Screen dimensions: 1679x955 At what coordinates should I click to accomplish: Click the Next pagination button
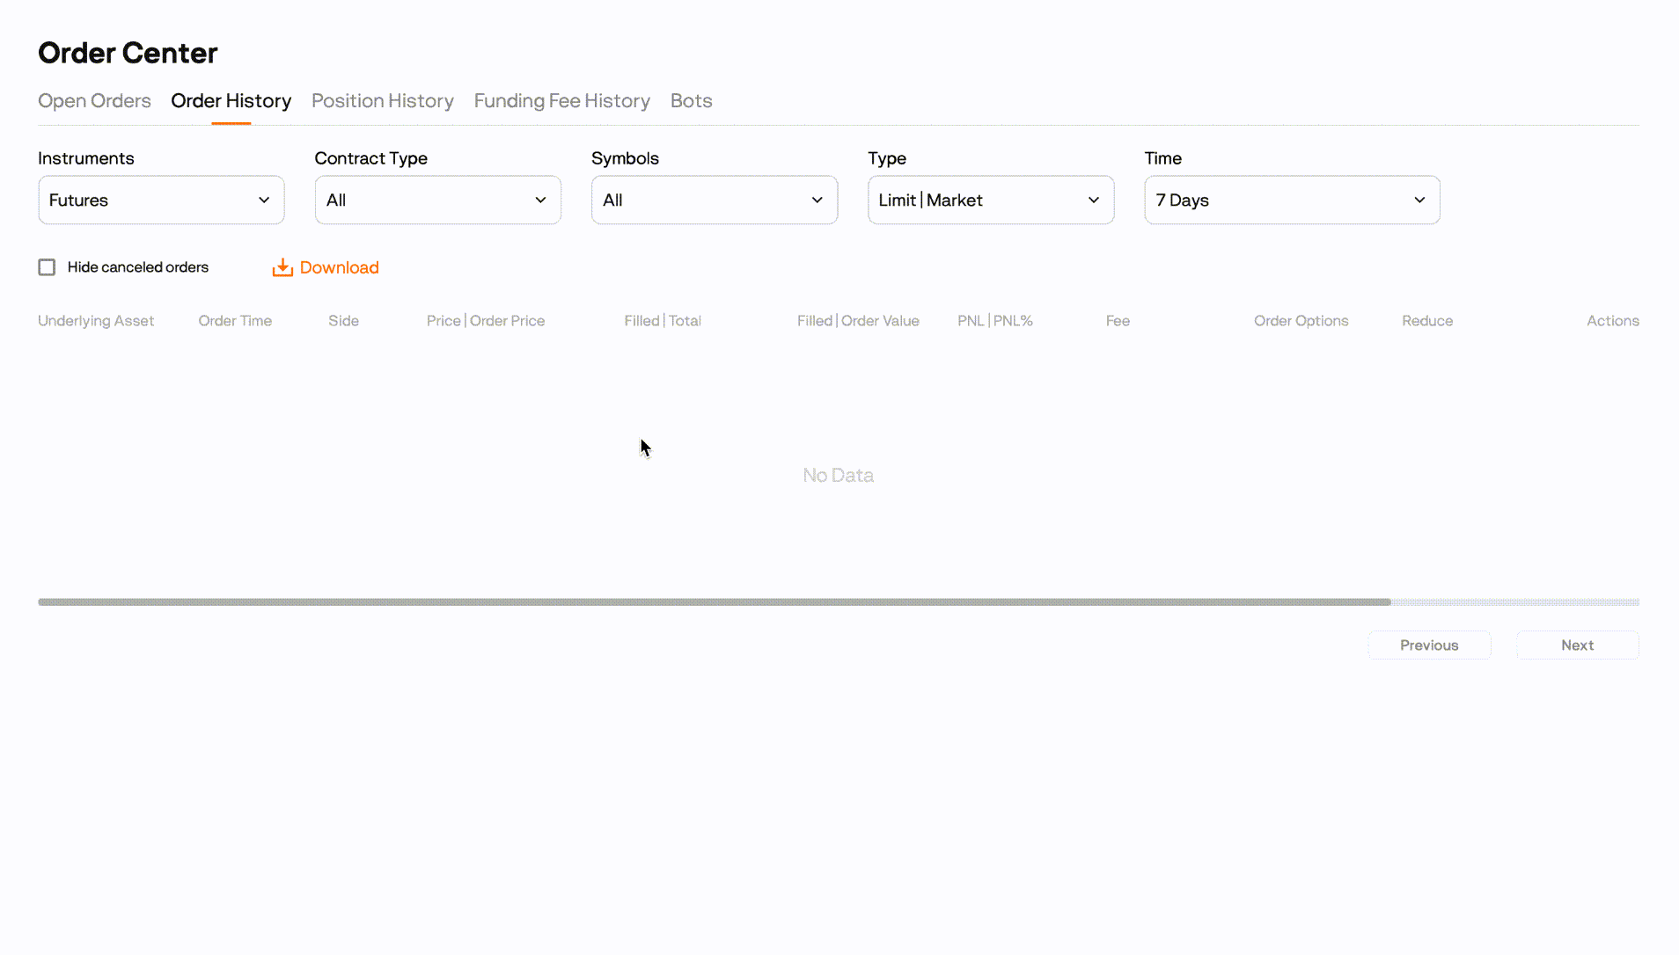[x=1577, y=645]
